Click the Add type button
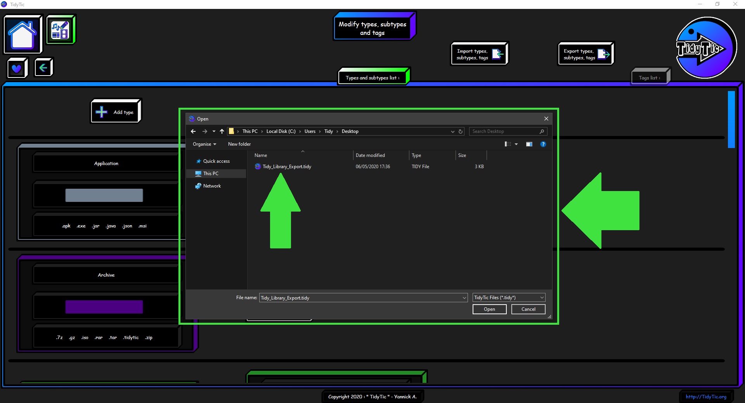Screen dimensions: 745x403 116,112
